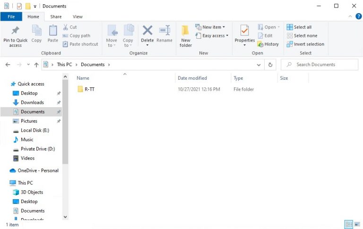Viewport: 363px width, 229px height.
Task: Open the Easy access dropdown
Action: click(x=212, y=35)
